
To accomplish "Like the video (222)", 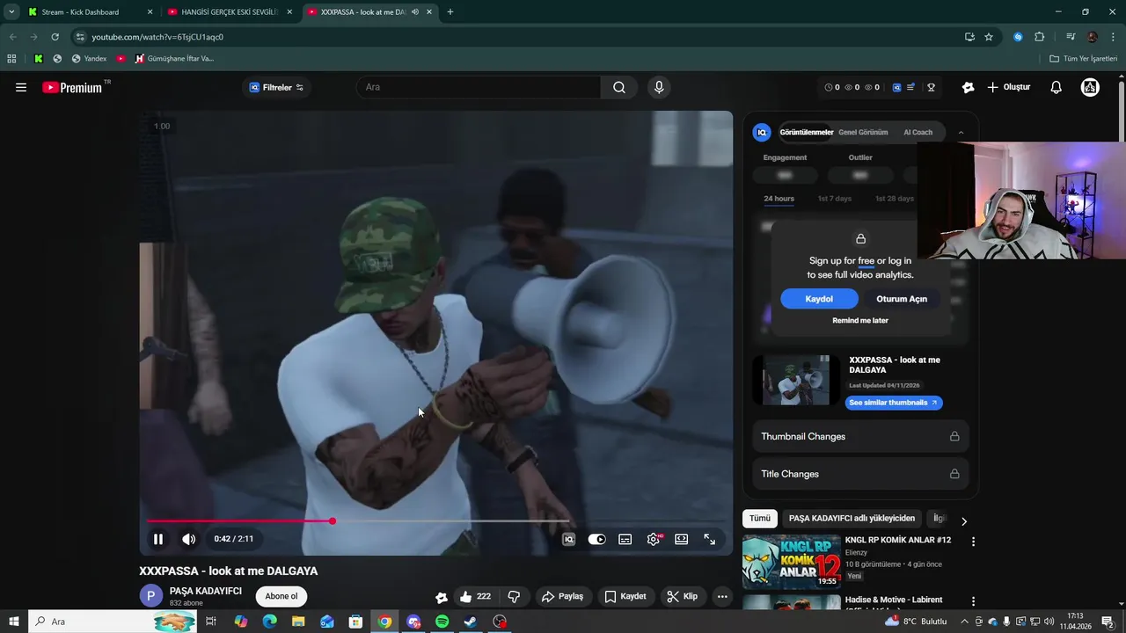I will pos(475,596).
